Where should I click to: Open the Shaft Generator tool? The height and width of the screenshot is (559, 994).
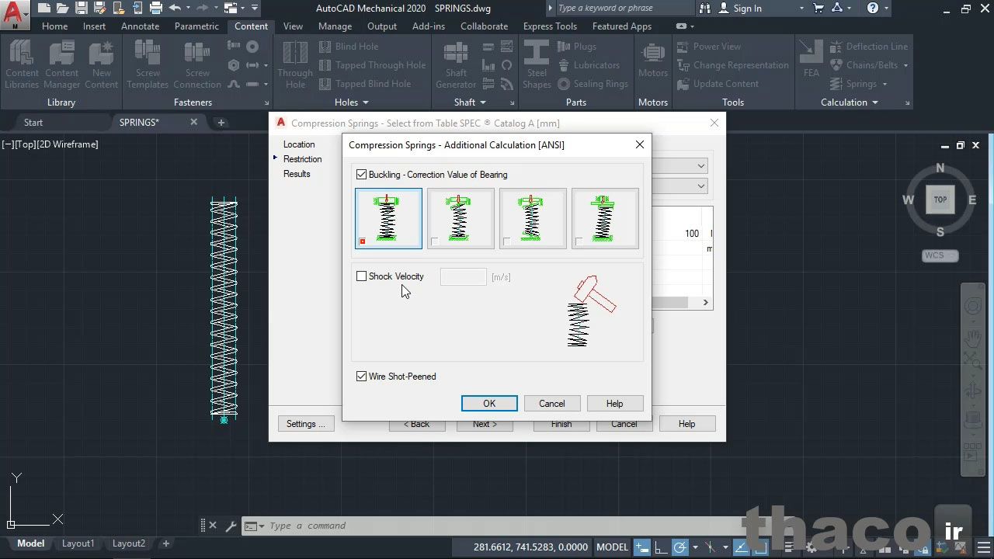coord(456,64)
